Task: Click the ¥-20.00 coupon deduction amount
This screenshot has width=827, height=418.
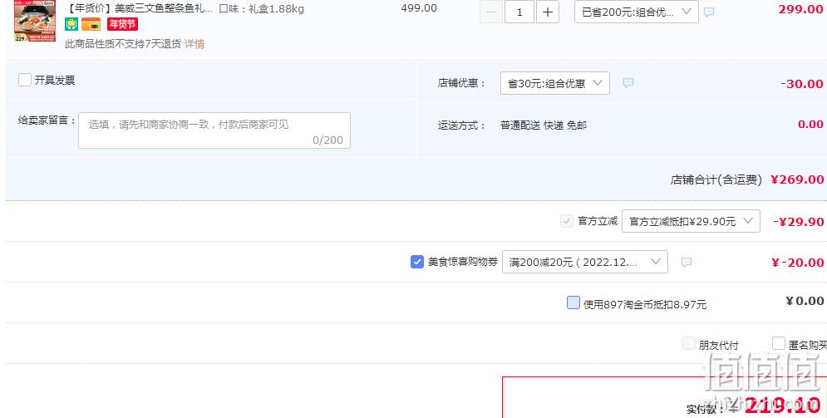Action: 797,263
